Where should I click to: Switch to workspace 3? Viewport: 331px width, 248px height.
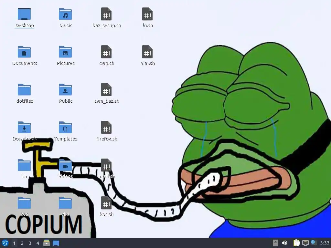(x=30, y=243)
